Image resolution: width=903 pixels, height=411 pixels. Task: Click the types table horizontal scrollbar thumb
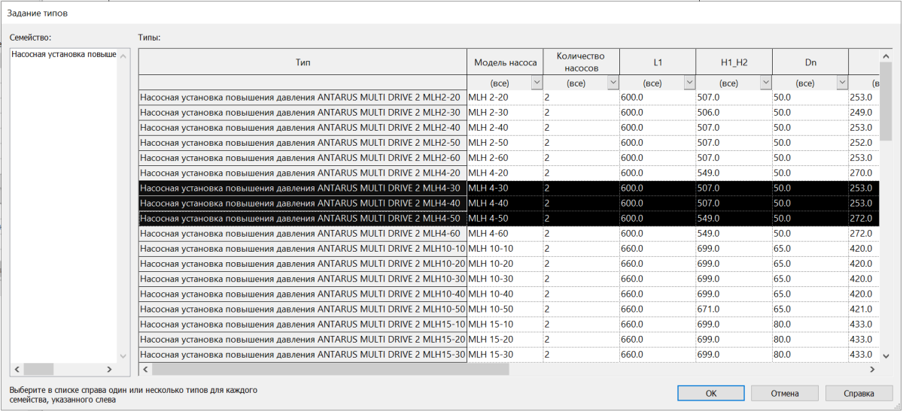click(331, 370)
